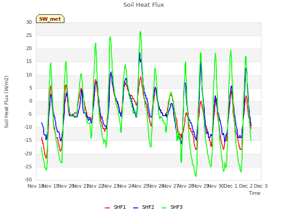Click the blue SHF2 legend swatch
This screenshot has width=288, height=216.
135,208
